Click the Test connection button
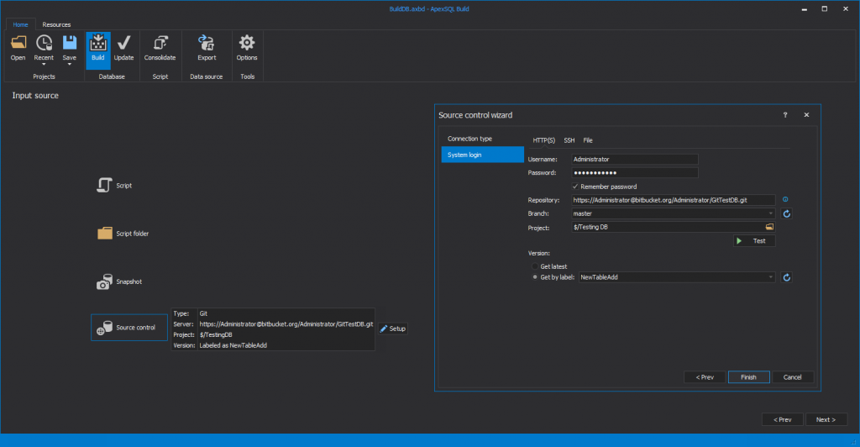The width and height of the screenshot is (860, 447). point(753,241)
